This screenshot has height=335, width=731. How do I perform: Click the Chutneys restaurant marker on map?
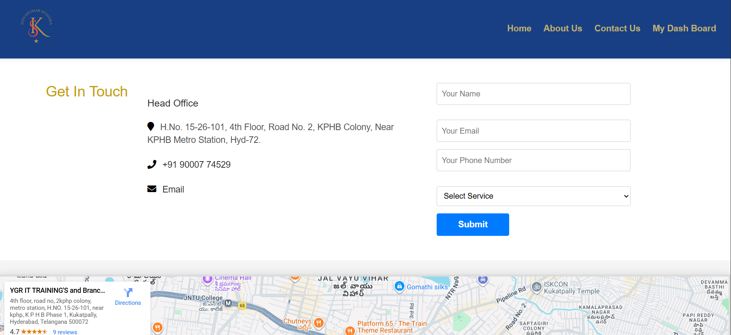319,323
